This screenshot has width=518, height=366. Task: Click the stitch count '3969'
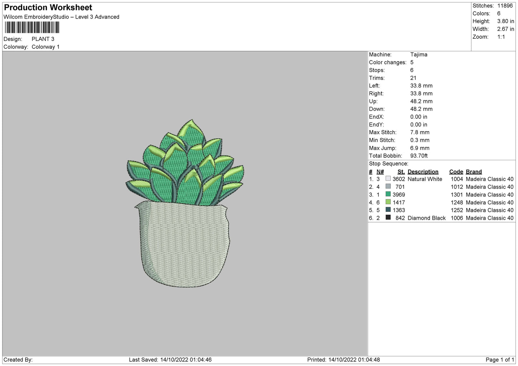tap(399, 195)
